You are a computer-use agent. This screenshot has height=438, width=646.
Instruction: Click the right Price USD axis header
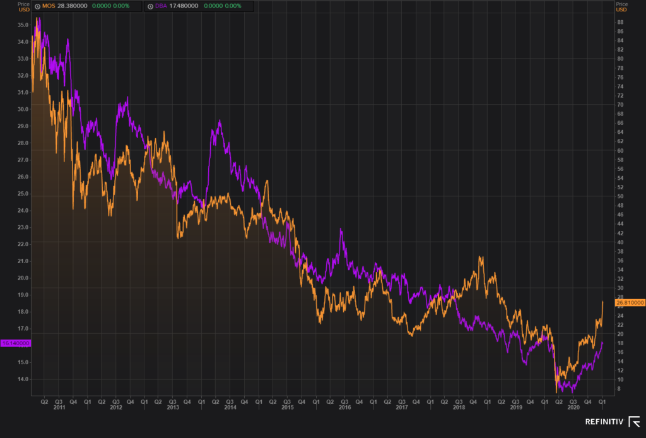(x=621, y=6)
